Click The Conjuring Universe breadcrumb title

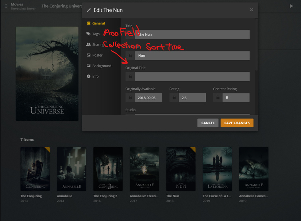[x=62, y=6]
